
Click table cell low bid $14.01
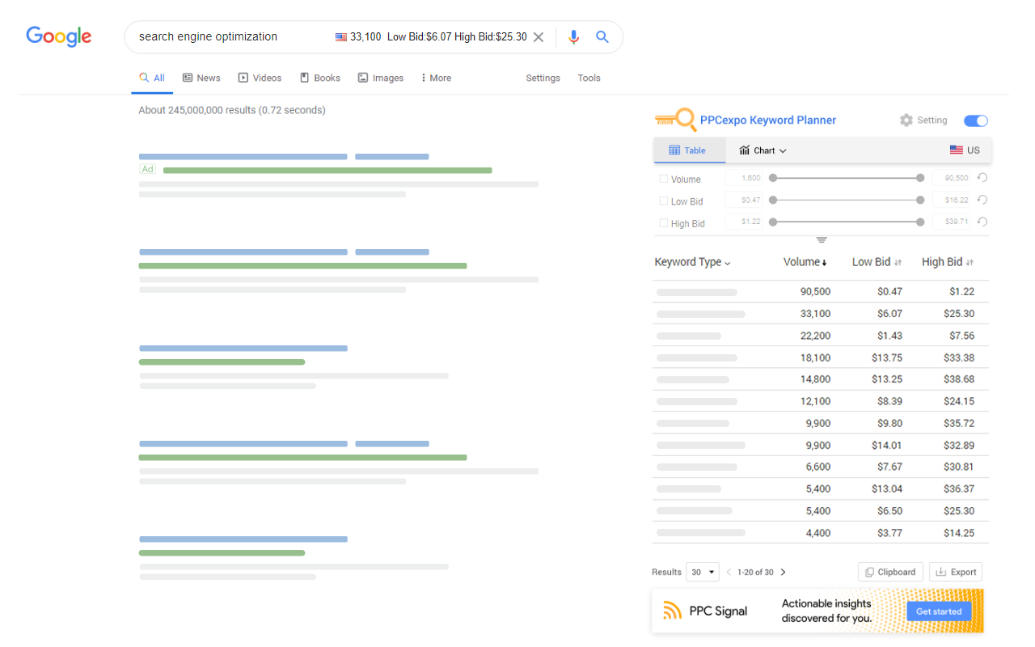[887, 445]
